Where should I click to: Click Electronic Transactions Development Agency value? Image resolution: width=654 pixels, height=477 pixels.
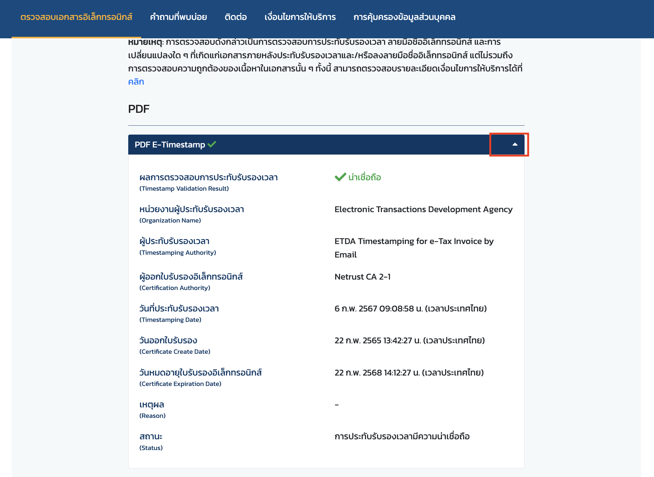(x=423, y=209)
